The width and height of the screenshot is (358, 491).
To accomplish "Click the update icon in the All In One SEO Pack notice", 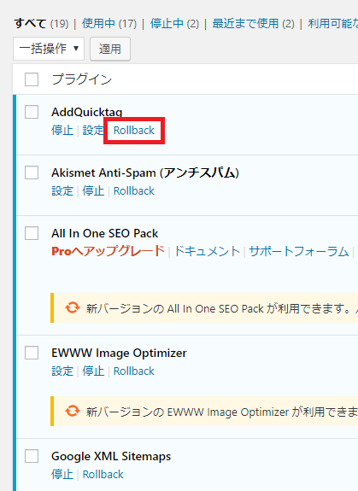I will 73,307.
